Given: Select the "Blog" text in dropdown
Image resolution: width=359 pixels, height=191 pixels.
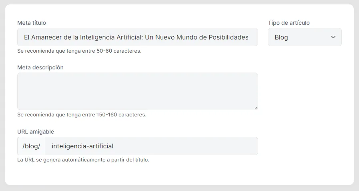Looking at the screenshot, I should [x=281, y=37].
